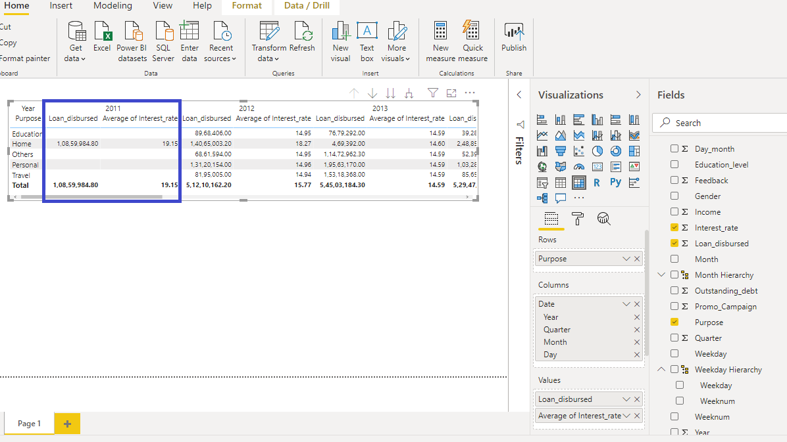Remove Quarter from the Date hierarchy

click(x=636, y=330)
